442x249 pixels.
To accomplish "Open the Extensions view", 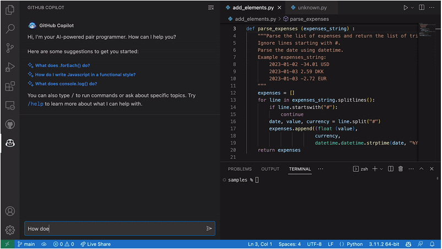I will point(10,86).
